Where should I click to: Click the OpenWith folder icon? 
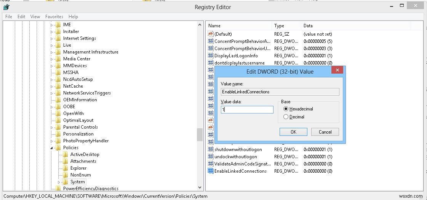(x=58, y=113)
